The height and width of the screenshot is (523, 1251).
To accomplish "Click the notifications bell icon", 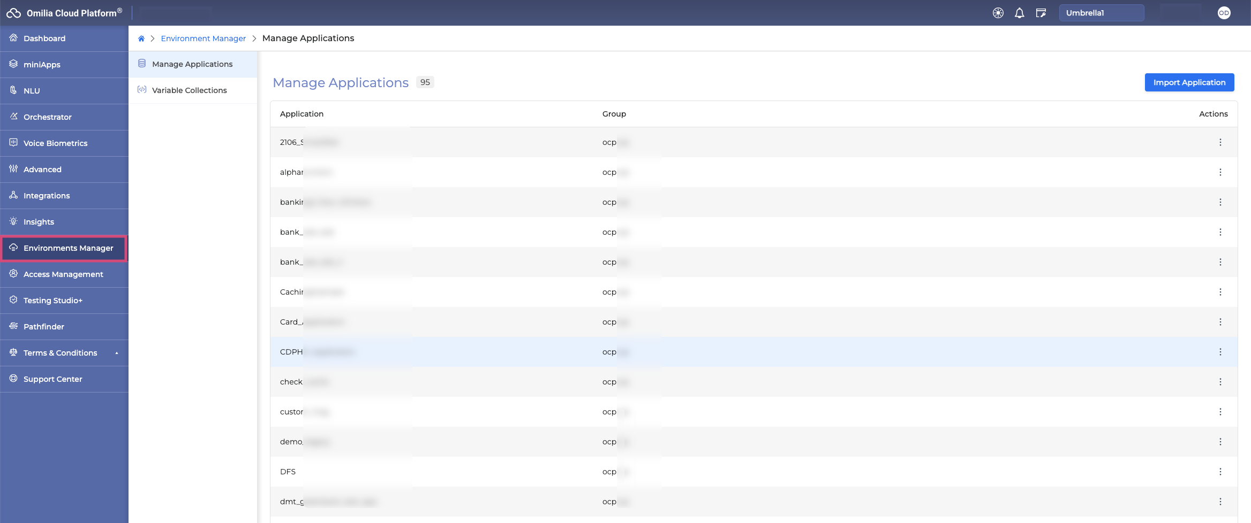I will (1019, 13).
